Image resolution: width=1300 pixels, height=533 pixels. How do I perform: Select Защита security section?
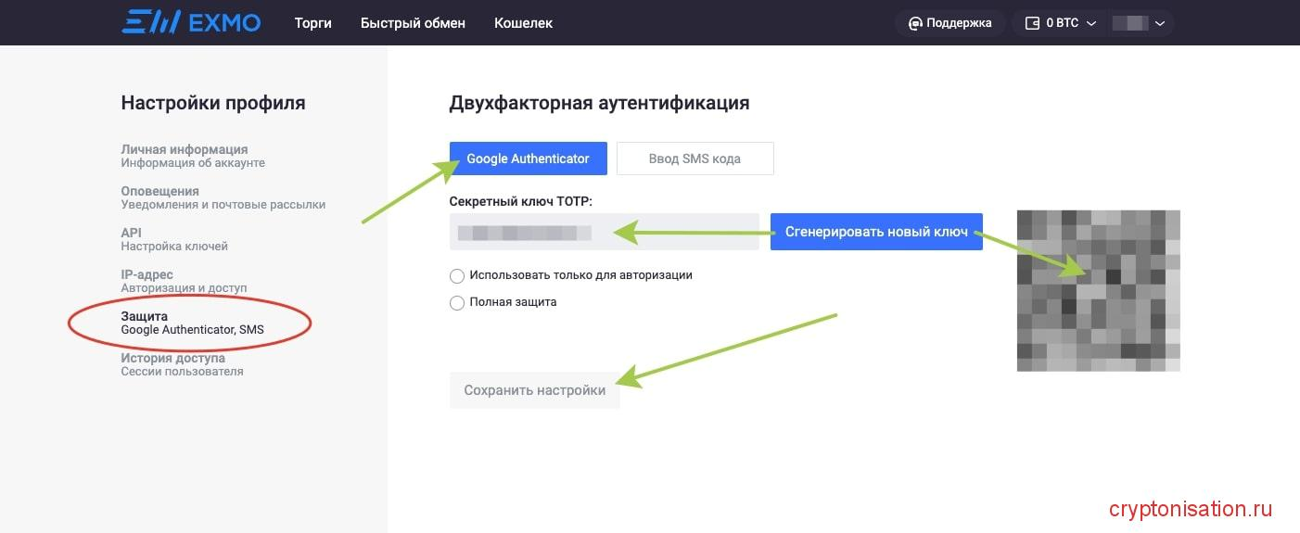click(x=192, y=323)
